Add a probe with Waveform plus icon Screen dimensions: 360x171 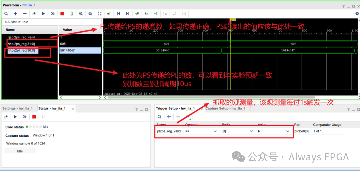(15, 14)
